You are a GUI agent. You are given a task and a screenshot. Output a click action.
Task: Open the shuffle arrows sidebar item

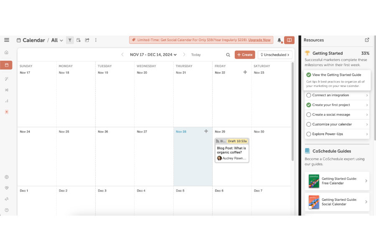[6, 90]
